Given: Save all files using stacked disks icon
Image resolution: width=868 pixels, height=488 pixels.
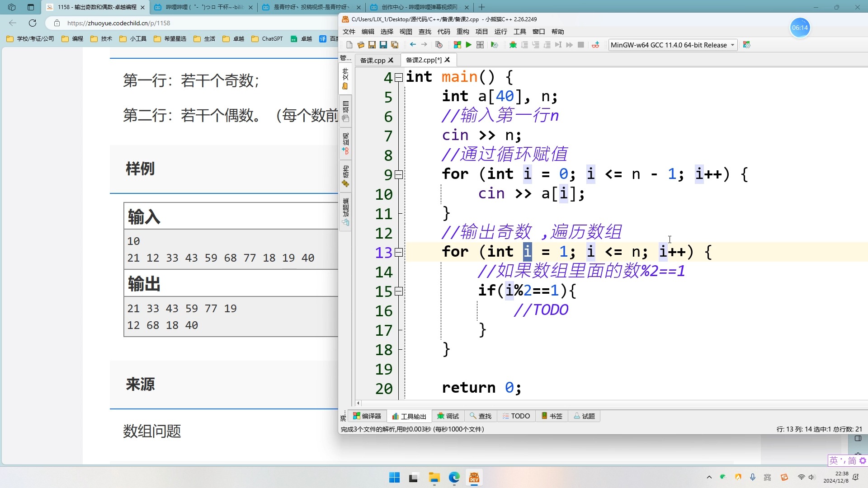Looking at the screenshot, I should (394, 45).
